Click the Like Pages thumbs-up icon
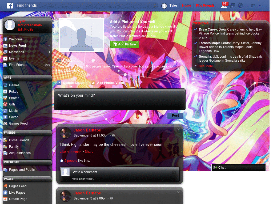This screenshot has height=204, width=273. [x=5, y=193]
